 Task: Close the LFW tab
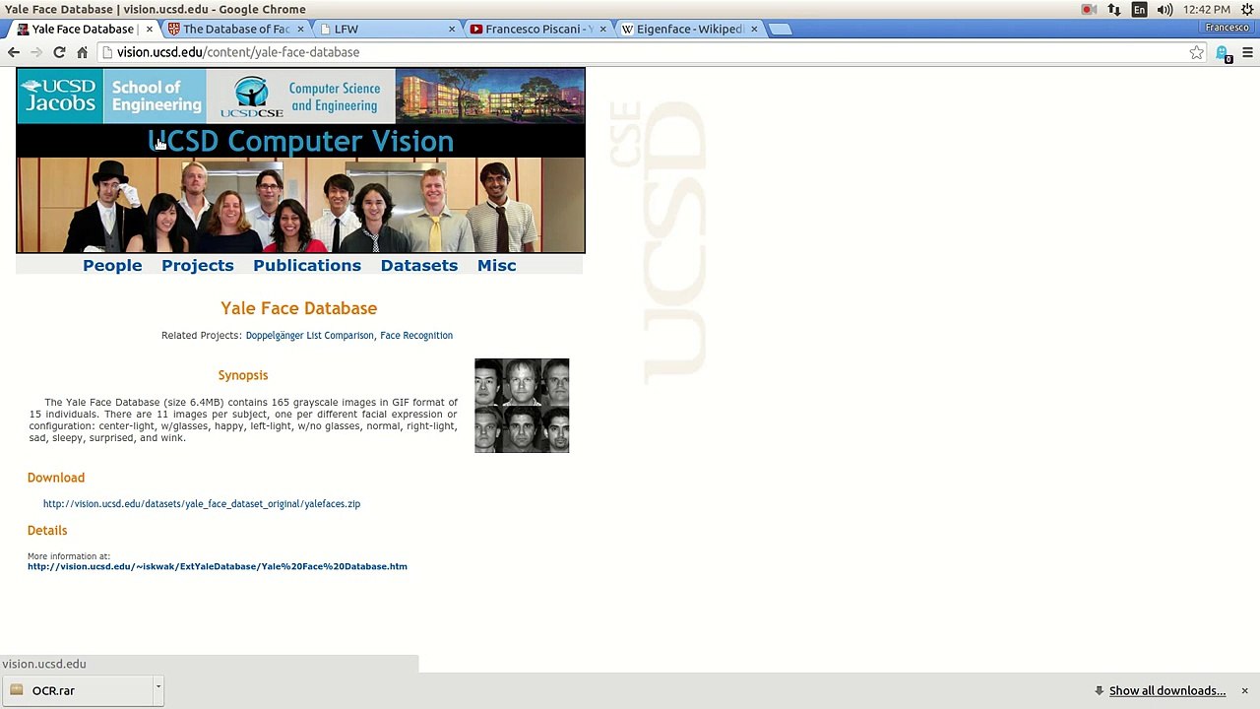point(452,29)
